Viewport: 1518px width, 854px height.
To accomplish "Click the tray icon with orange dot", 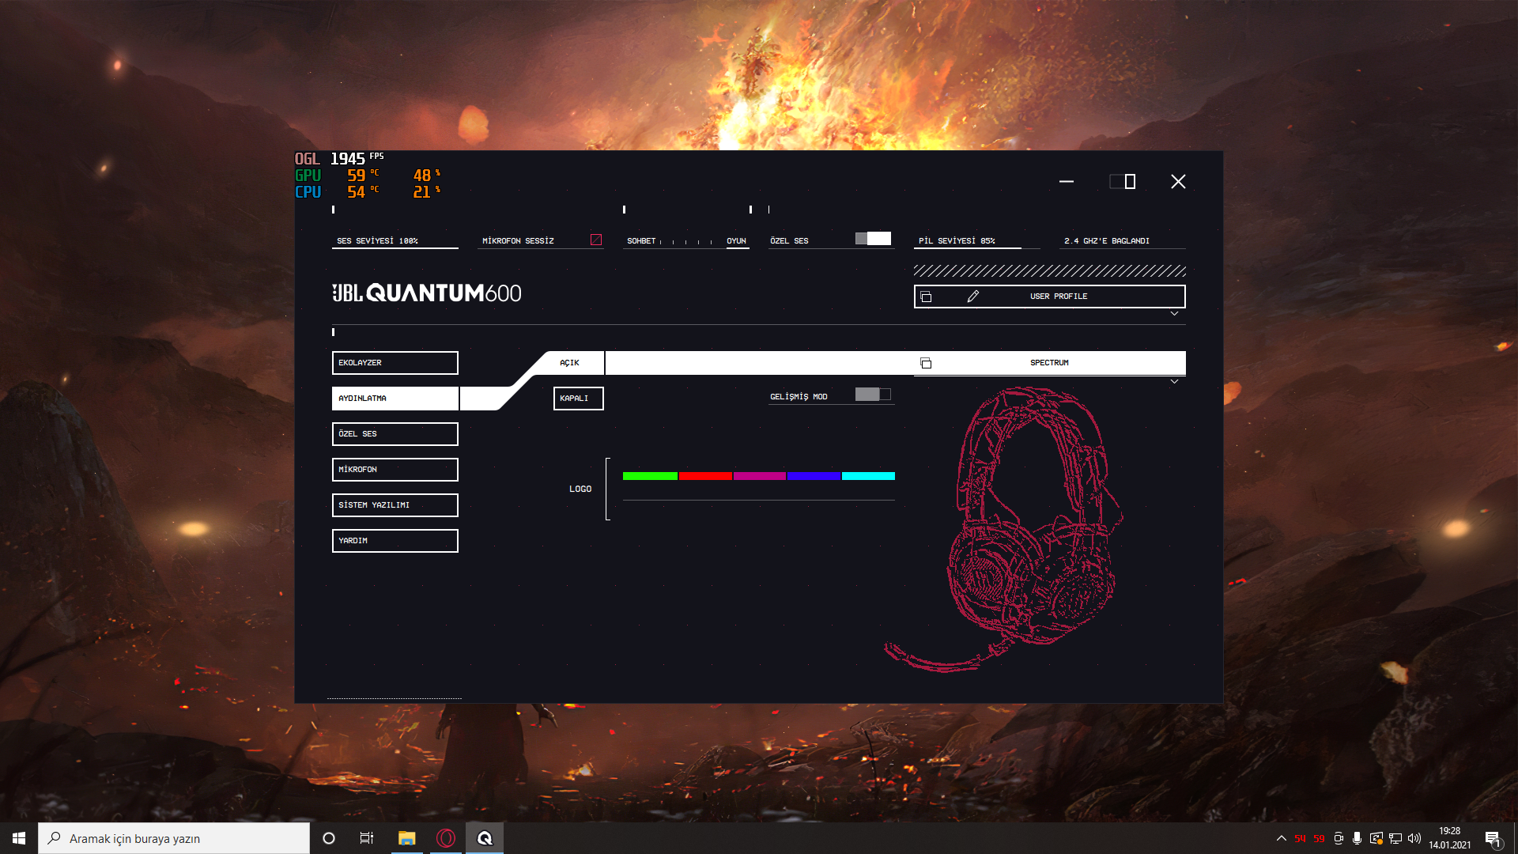I will point(1376,838).
